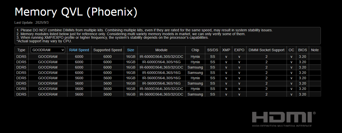Click SS value in IR-6000D564L36S/16G row
The width and height of the screenshot is (342, 133).
(213, 73)
